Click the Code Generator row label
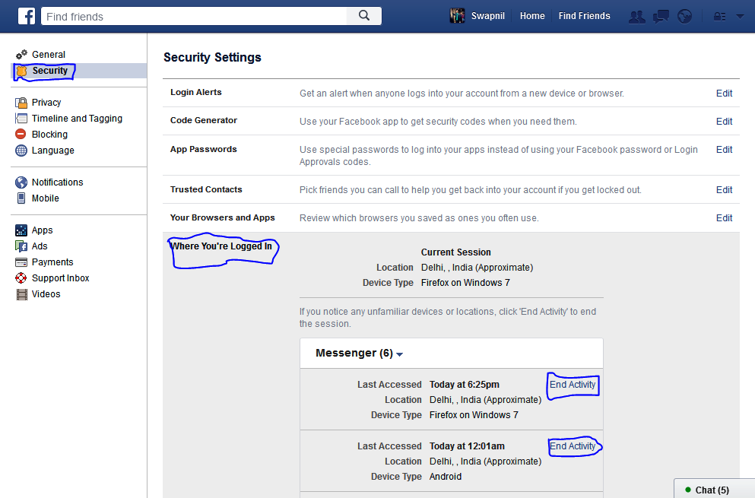The height and width of the screenshot is (498, 755). [204, 120]
